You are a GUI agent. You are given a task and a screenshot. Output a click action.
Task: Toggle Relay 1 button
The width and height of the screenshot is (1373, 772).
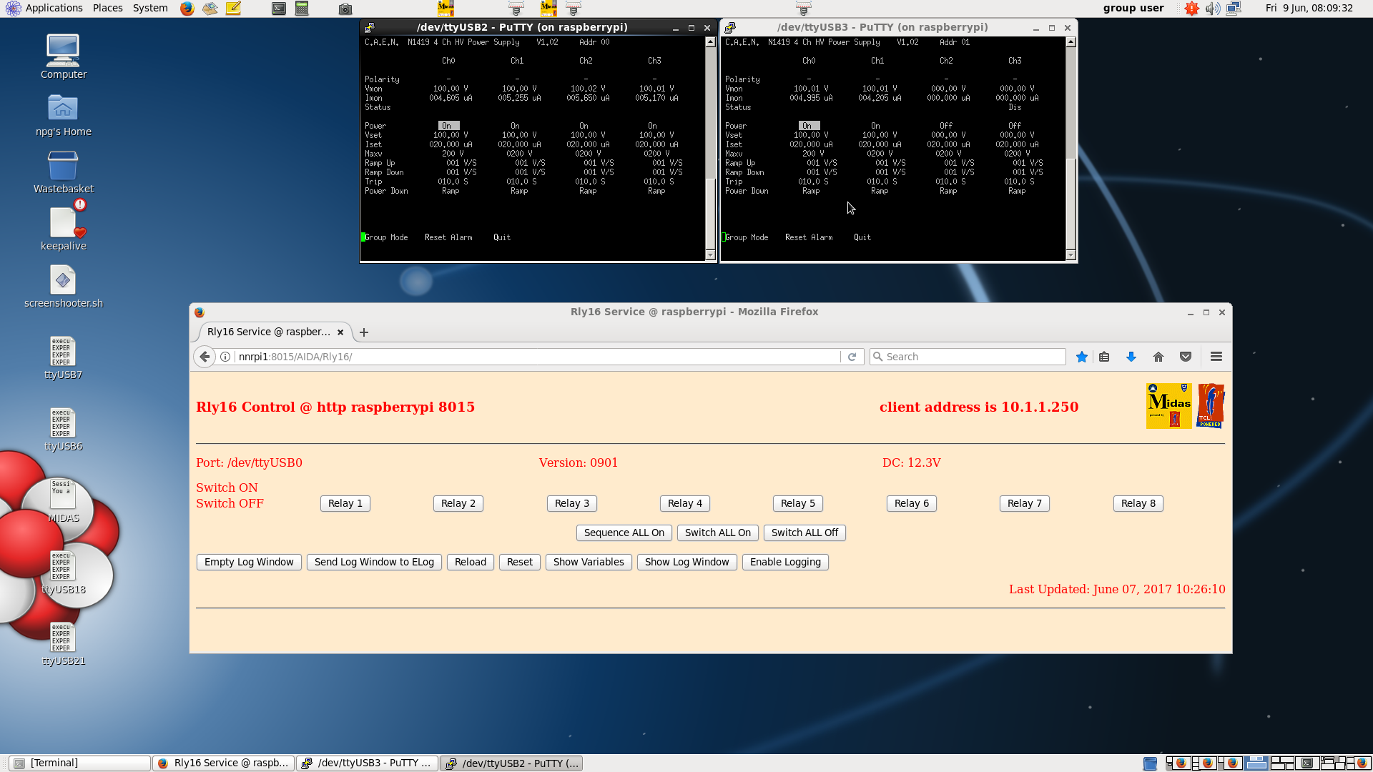tap(345, 503)
